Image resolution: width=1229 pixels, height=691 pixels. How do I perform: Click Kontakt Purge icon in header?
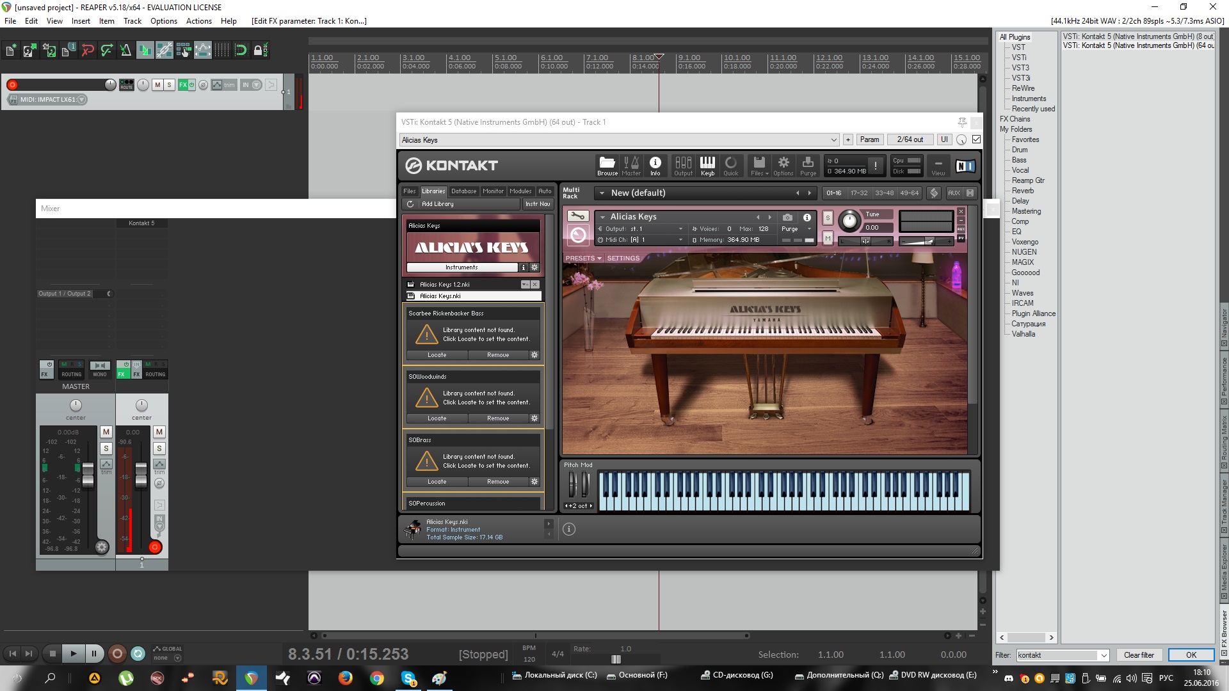[808, 165]
